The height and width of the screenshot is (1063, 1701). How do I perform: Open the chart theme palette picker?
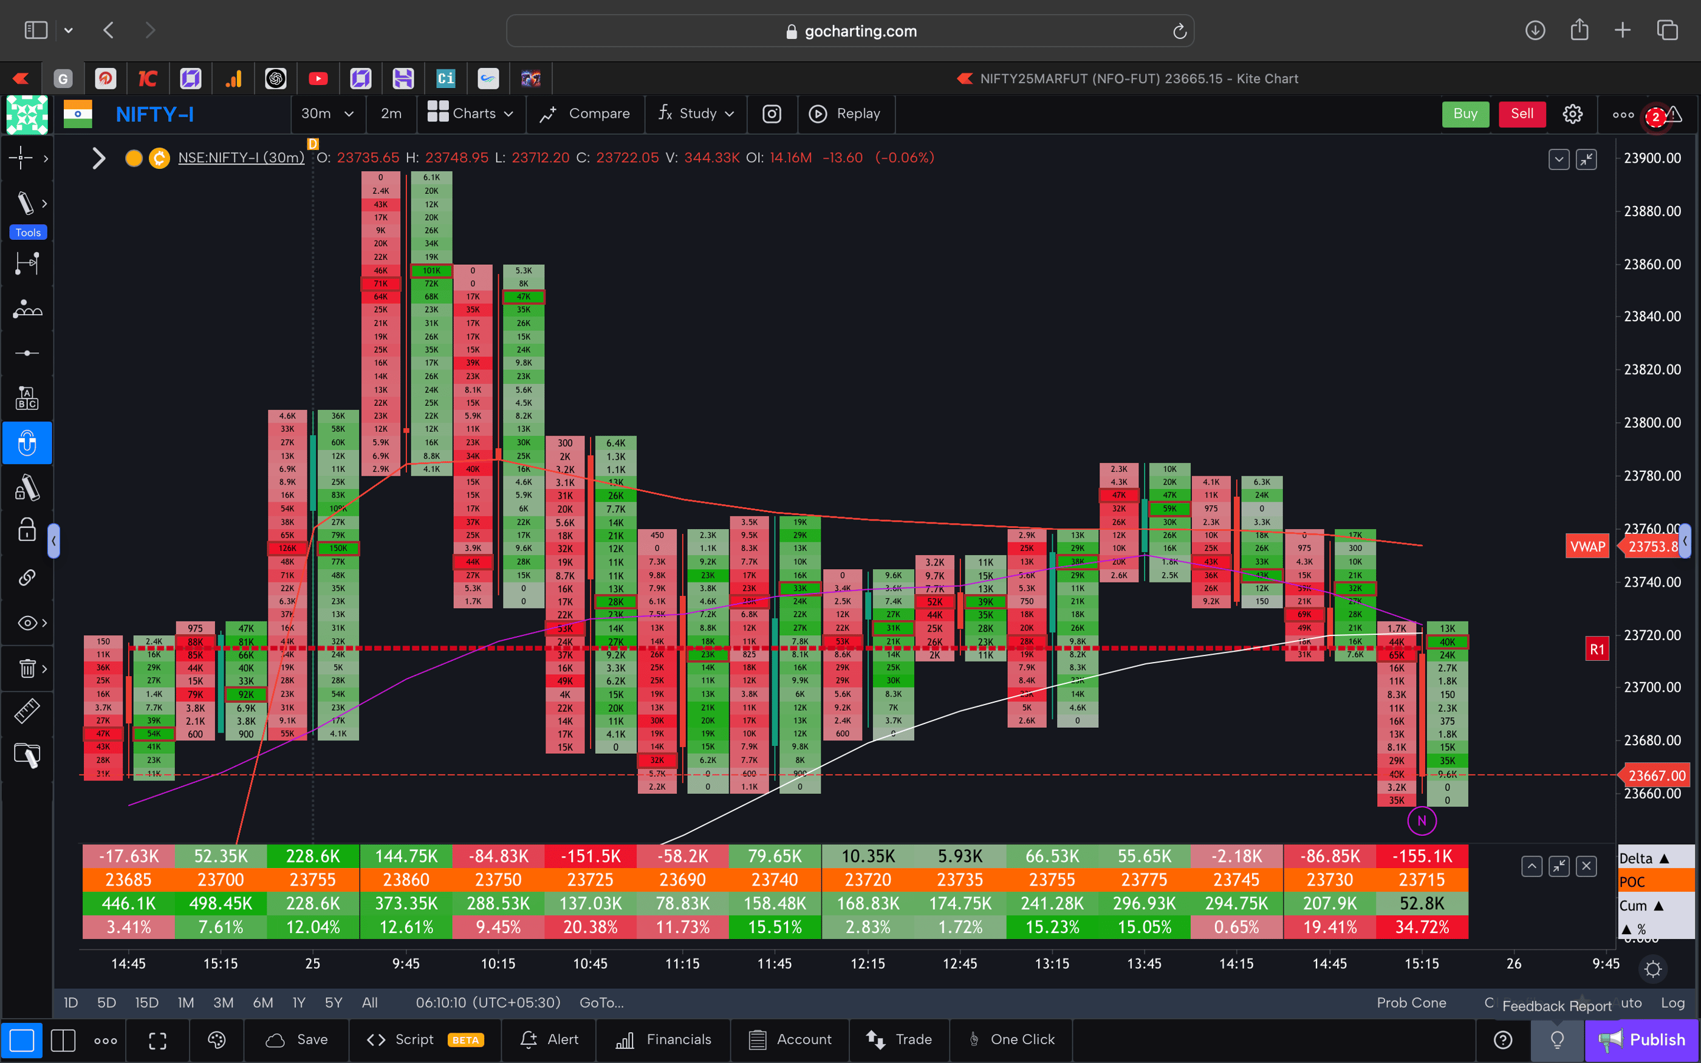[x=216, y=1040]
